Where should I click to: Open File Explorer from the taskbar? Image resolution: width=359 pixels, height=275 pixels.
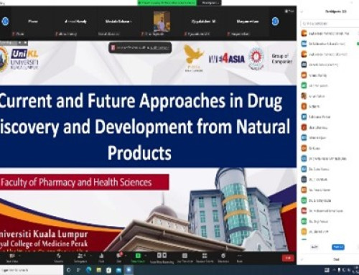(x=99, y=270)
